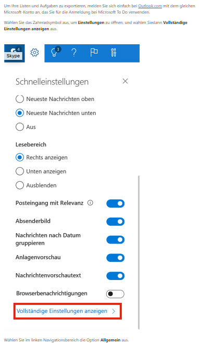This screenshot has width=199, height=343.
Task: Click the question mark help icon
Action: click(x=74, y=53)
